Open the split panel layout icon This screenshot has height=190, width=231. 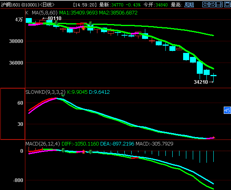pyautogui.click(x=219, y=4)
